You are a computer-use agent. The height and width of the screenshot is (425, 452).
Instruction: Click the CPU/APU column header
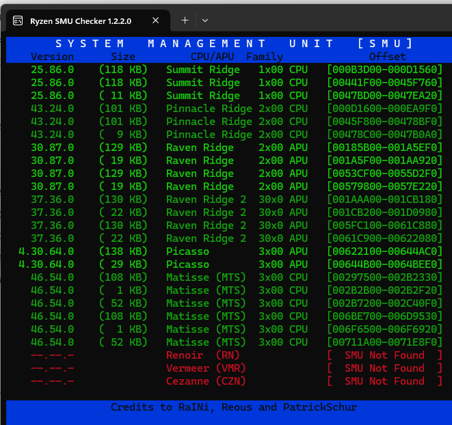click(x=213, y=57)
